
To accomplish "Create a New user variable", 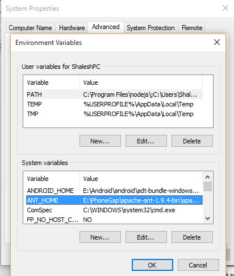I will pos(100,141).
